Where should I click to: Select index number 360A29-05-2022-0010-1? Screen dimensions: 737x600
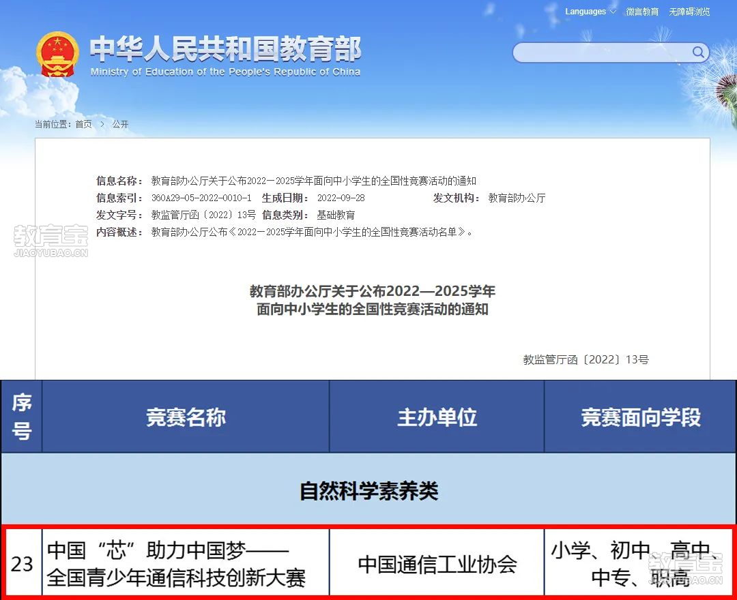pyautogui.click(x=201, y=198)
